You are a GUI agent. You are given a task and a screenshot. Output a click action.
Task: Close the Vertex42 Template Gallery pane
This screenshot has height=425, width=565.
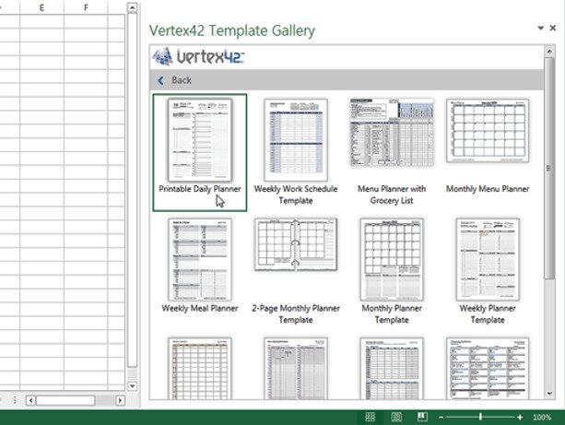pos(553,30)
